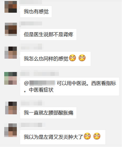Click the first angry emoji after "肿大了"

point(87,136)
